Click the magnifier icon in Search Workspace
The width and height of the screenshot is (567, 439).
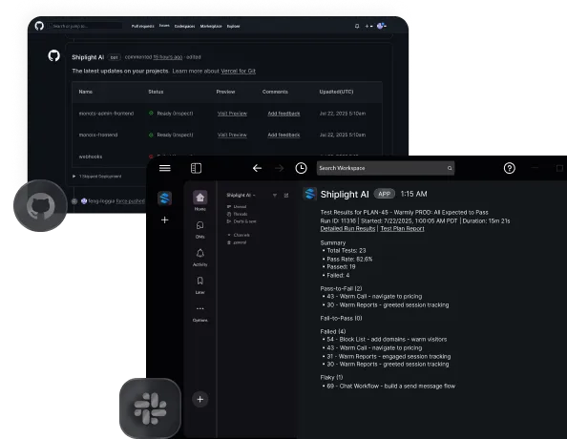450,168
